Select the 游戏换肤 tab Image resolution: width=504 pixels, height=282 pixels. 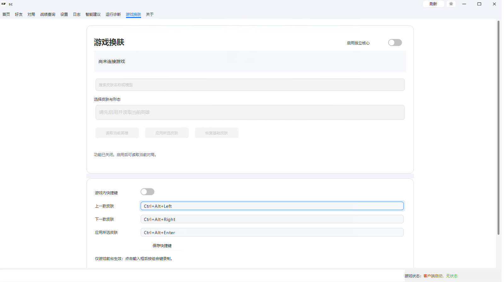(x=134, y=14)
